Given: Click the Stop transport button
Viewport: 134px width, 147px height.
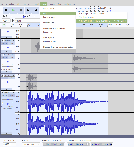Looking at the screenshot, I should coord(21,10).
